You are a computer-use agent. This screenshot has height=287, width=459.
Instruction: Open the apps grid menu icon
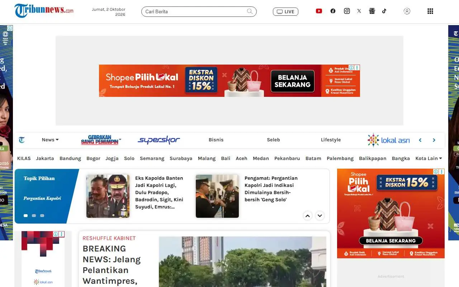pyautogui.click(x=430, y=11)
